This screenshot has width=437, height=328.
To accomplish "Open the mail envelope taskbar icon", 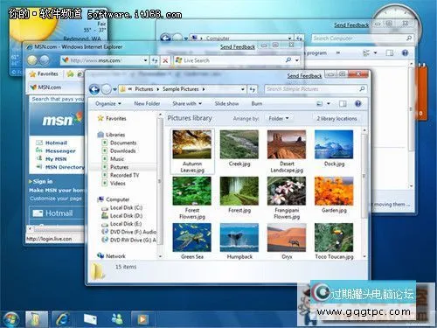I will click(90, 319).
